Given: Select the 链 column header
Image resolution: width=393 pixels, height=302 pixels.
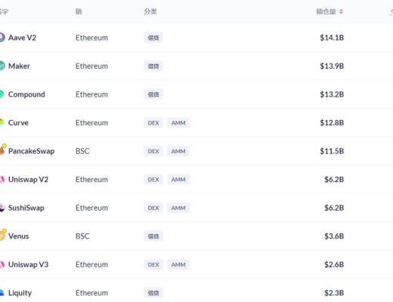Looking at the screenshot, I should click(x=79, y=11).
